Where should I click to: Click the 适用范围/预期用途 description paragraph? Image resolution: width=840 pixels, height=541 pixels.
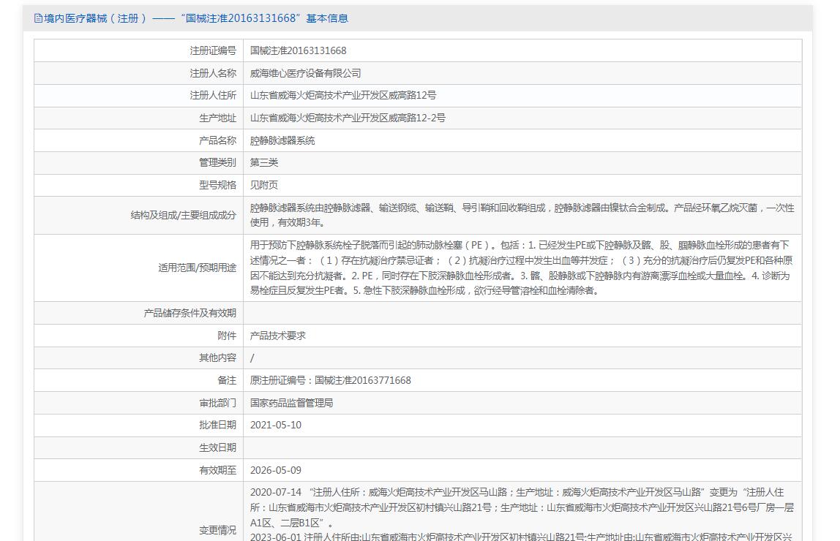(x=521, y=268)
